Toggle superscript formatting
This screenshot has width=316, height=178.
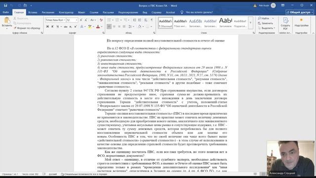click(76, 27)
